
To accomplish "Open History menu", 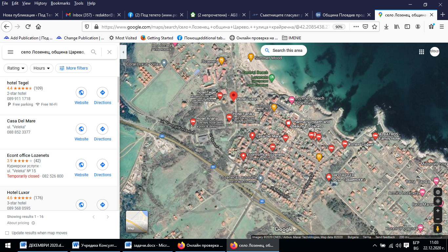I will coord(40,3).
